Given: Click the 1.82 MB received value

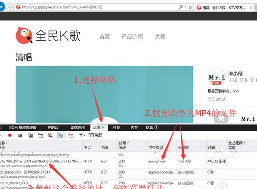Looking at the screenshot, I should click(184, 161).
